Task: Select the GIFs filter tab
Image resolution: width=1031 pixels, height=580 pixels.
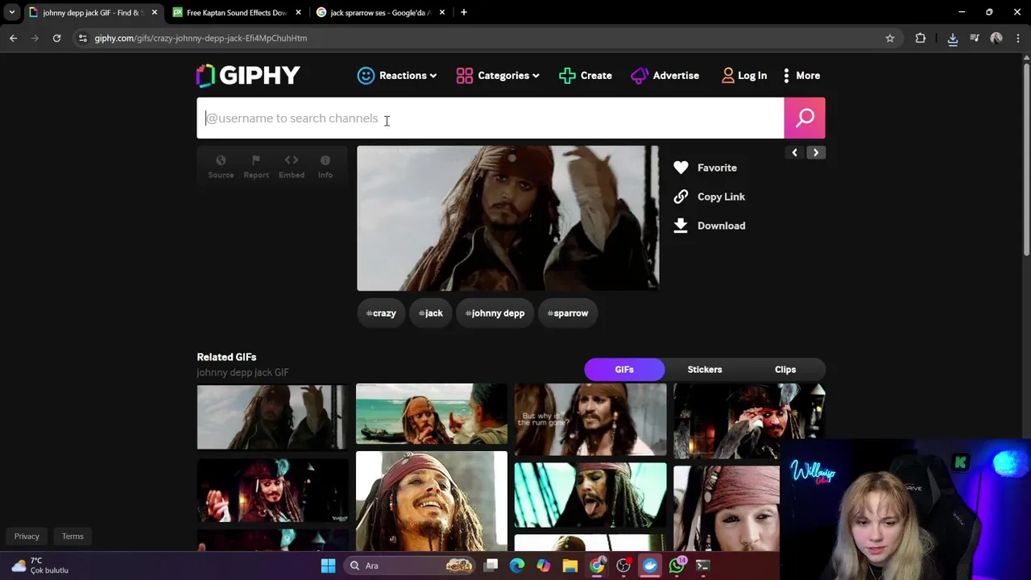Action: [624, 370]
